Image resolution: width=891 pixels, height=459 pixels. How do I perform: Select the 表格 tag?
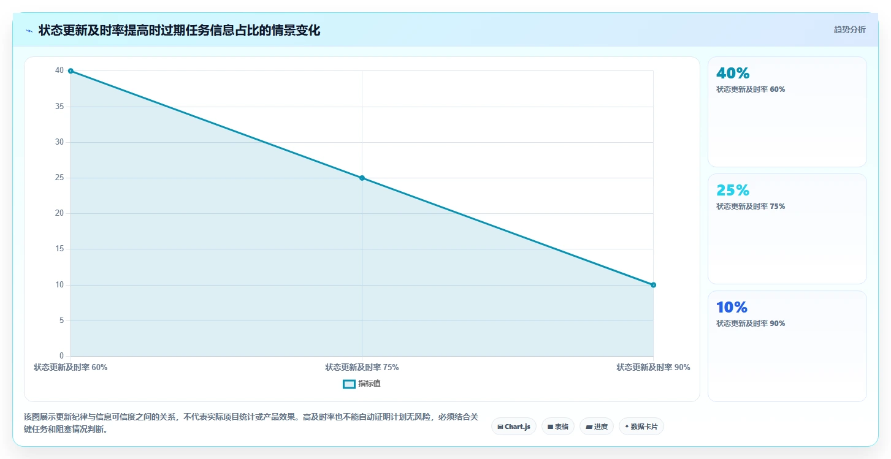[558, 427]
